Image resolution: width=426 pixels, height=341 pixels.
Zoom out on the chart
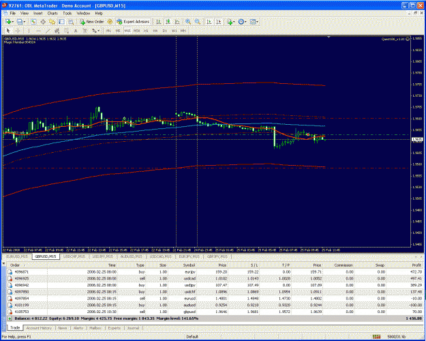pyautogui.click(x=198, y=22)
